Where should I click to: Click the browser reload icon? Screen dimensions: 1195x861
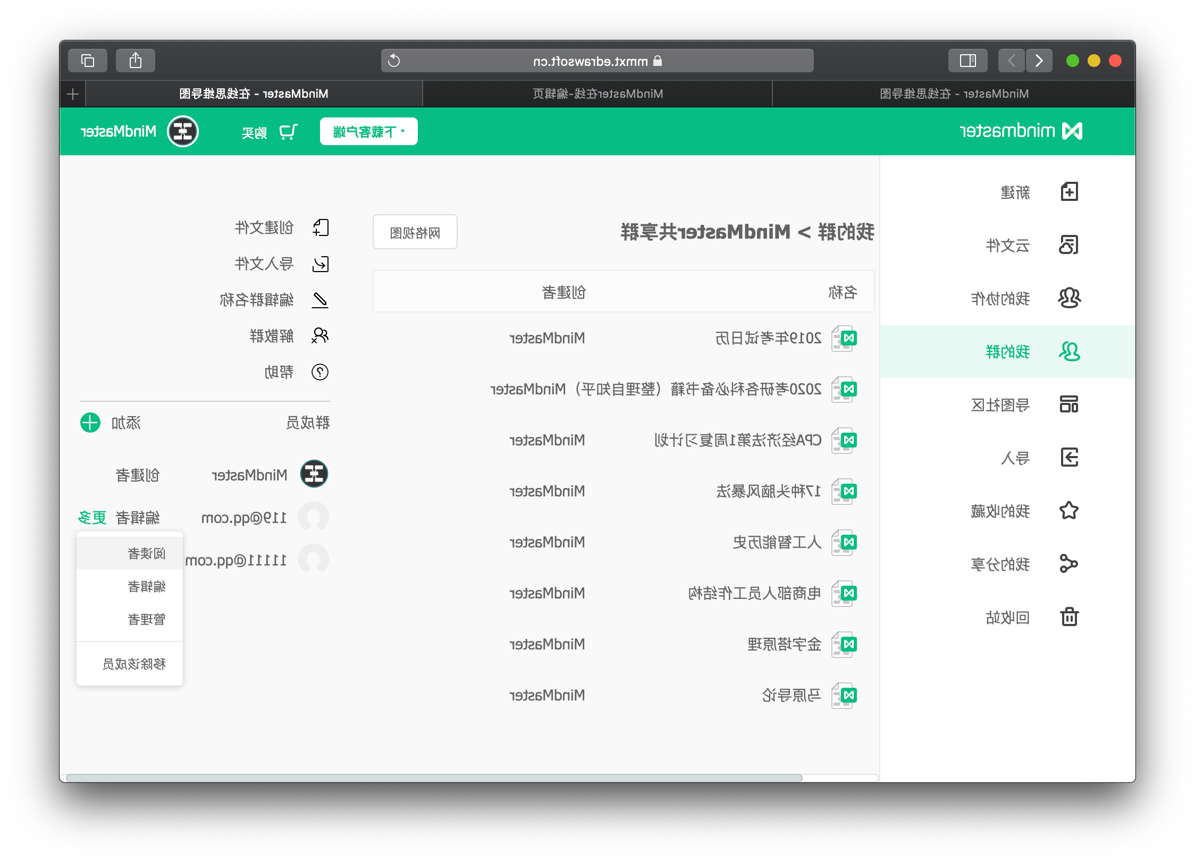pos(394,61)
